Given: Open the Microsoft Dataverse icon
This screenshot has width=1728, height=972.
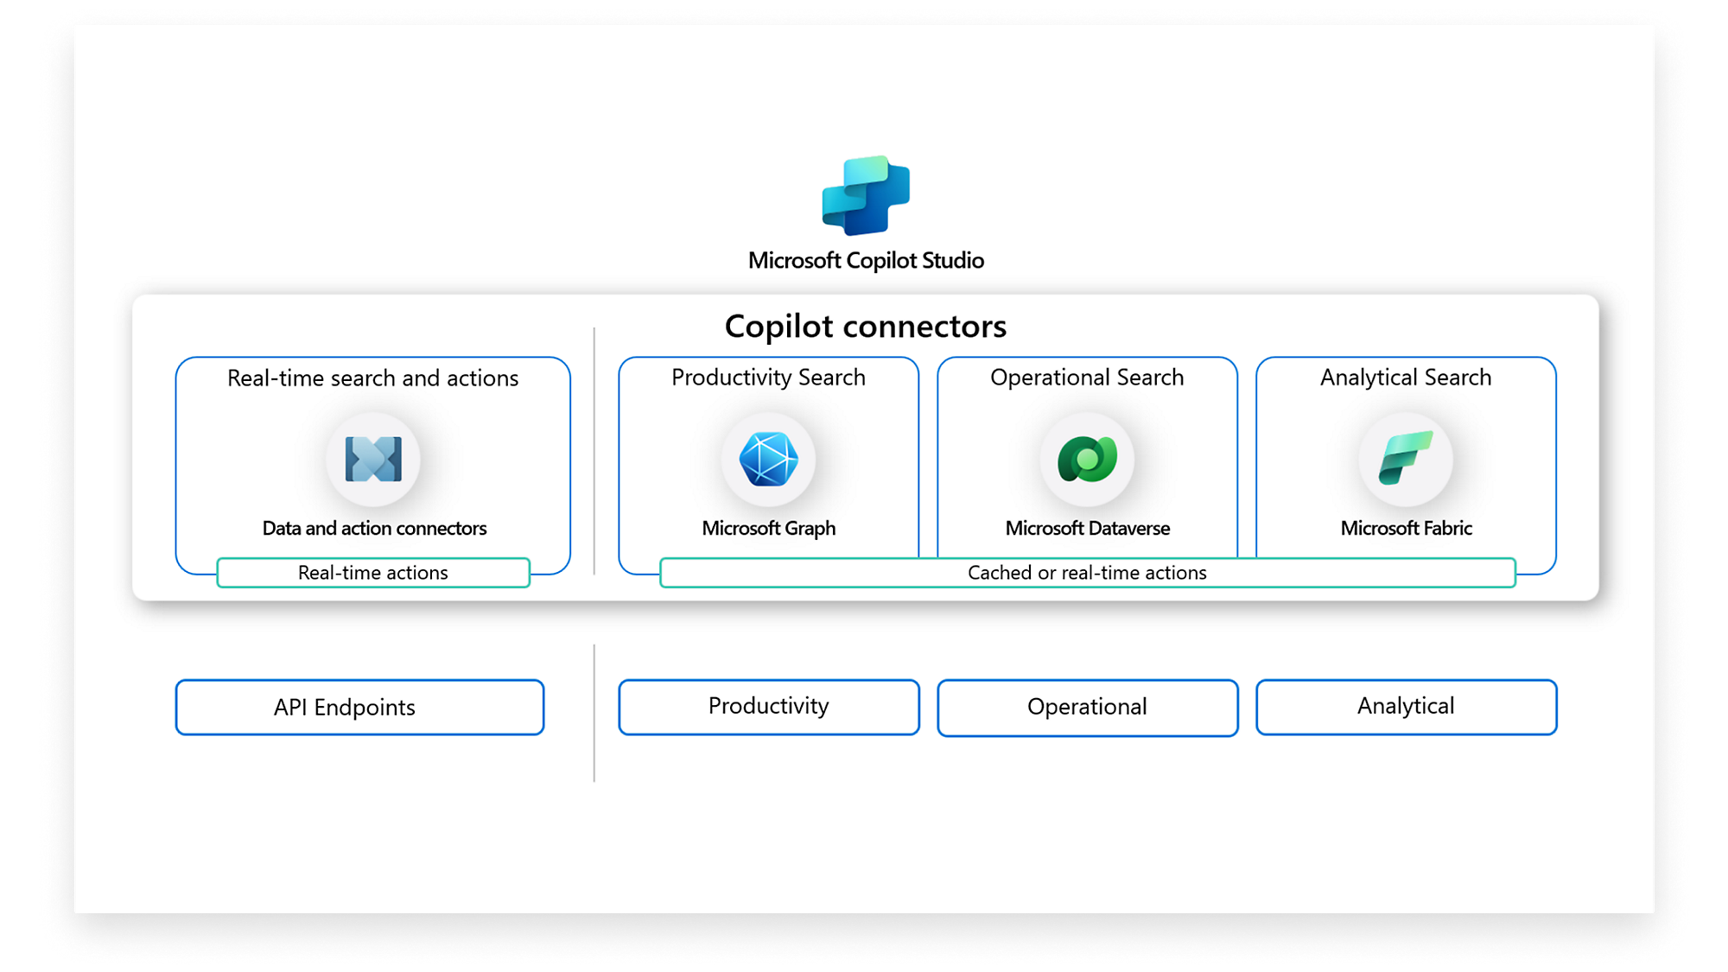Looking at the screenshot, I should (1087, 459).
